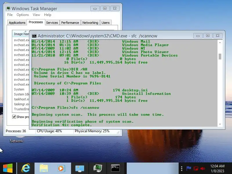Launch Internet Explorer from the taskbar

point(26,168)
